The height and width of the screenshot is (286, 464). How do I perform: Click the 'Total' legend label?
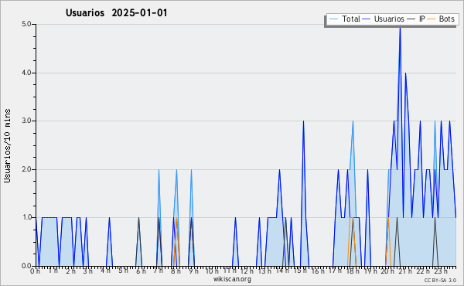[351, 19]
